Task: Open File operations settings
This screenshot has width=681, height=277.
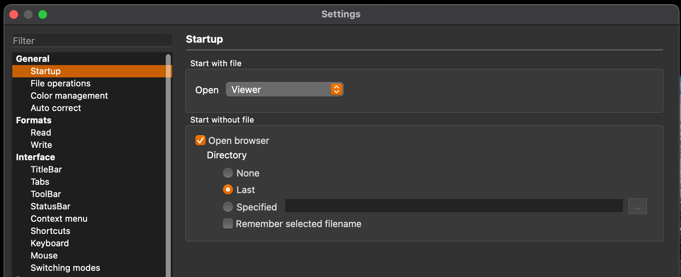Action: tap(60, 84)
